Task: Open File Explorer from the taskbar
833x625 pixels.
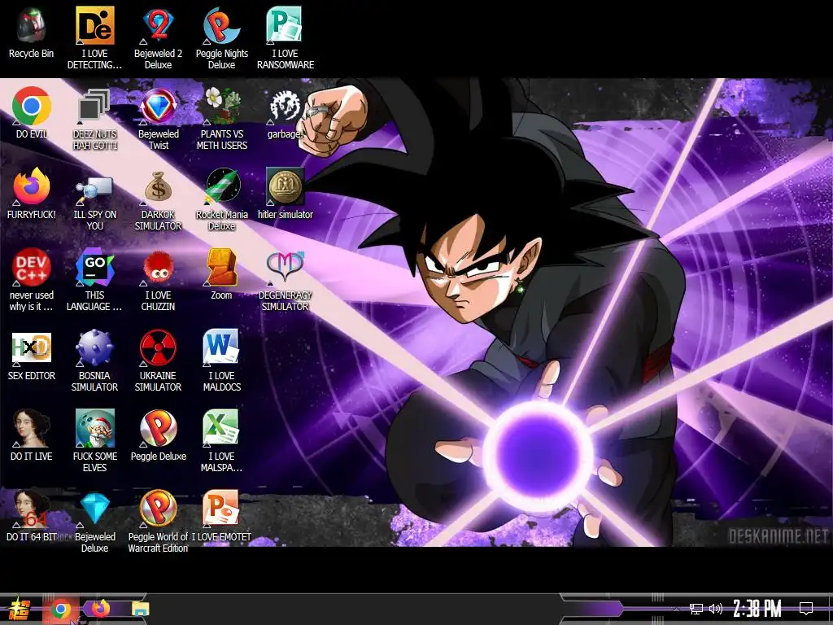Action: pyautogui.click(x=140, y=609)
